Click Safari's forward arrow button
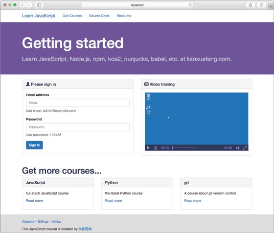Image resolution: width=274 pixels, height=233 pixels. pyautogui.click(x=29, y=5)
